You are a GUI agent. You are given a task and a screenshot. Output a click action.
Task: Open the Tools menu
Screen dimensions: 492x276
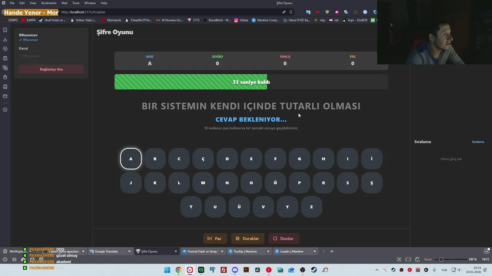[x=76, y=3]
